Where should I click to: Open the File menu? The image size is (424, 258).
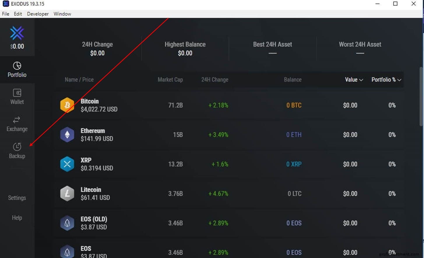pyautogui.click(x=6, y=14)
